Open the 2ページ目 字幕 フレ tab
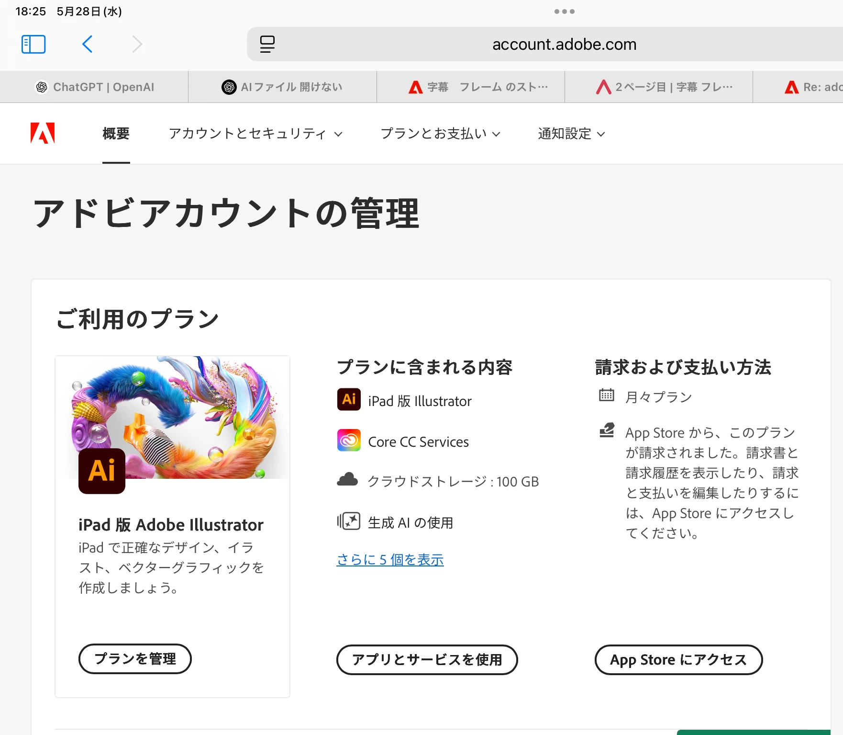 click(x=659, y=87)
